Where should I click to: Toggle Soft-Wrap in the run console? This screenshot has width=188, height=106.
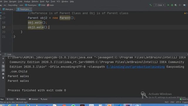tap(3, 66)
